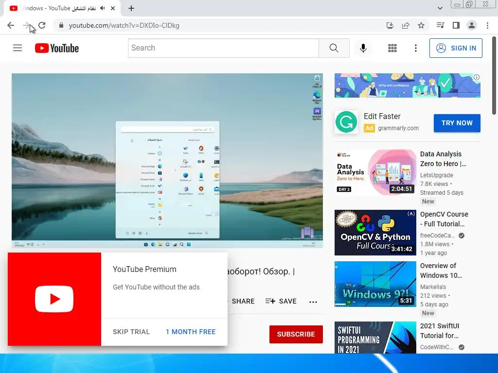Close the YouTube browser tab

click(113, 8)
